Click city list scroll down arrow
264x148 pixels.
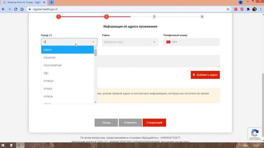95,102
